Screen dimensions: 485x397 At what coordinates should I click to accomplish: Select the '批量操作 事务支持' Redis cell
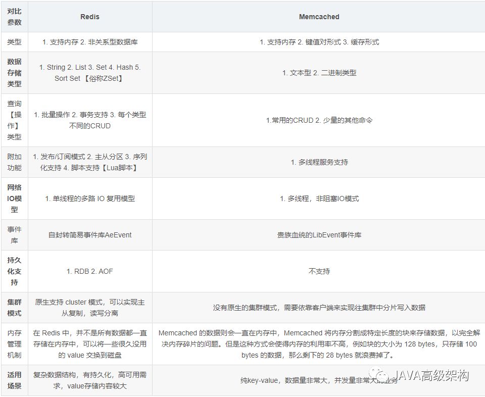[90, 120]
